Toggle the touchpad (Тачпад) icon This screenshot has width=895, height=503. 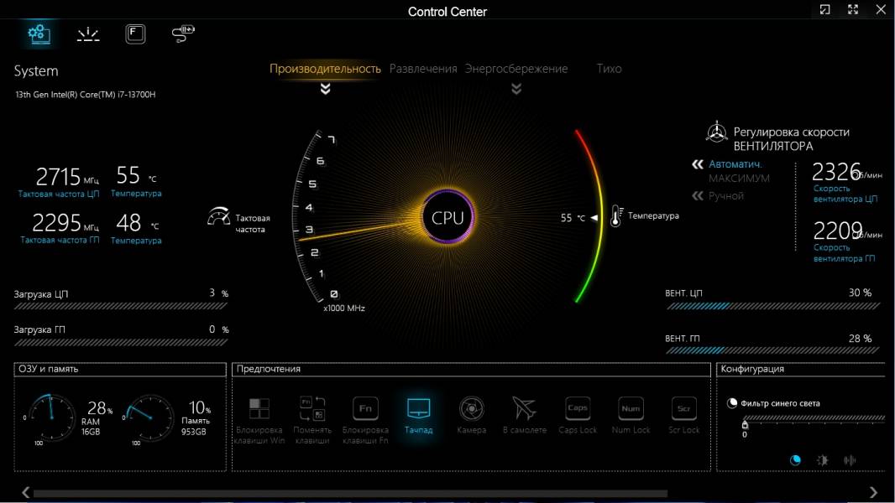point(418,408)
